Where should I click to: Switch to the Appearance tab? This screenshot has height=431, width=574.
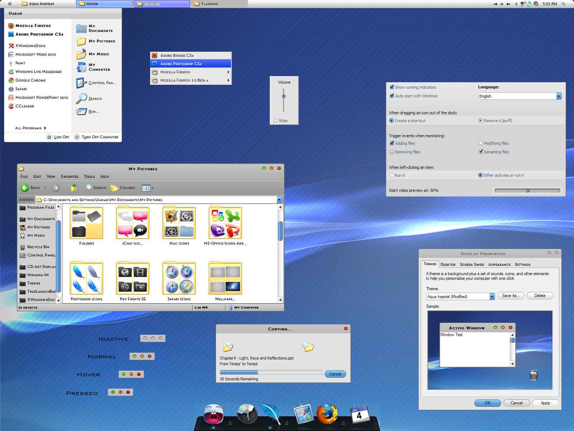click(499, 264)
